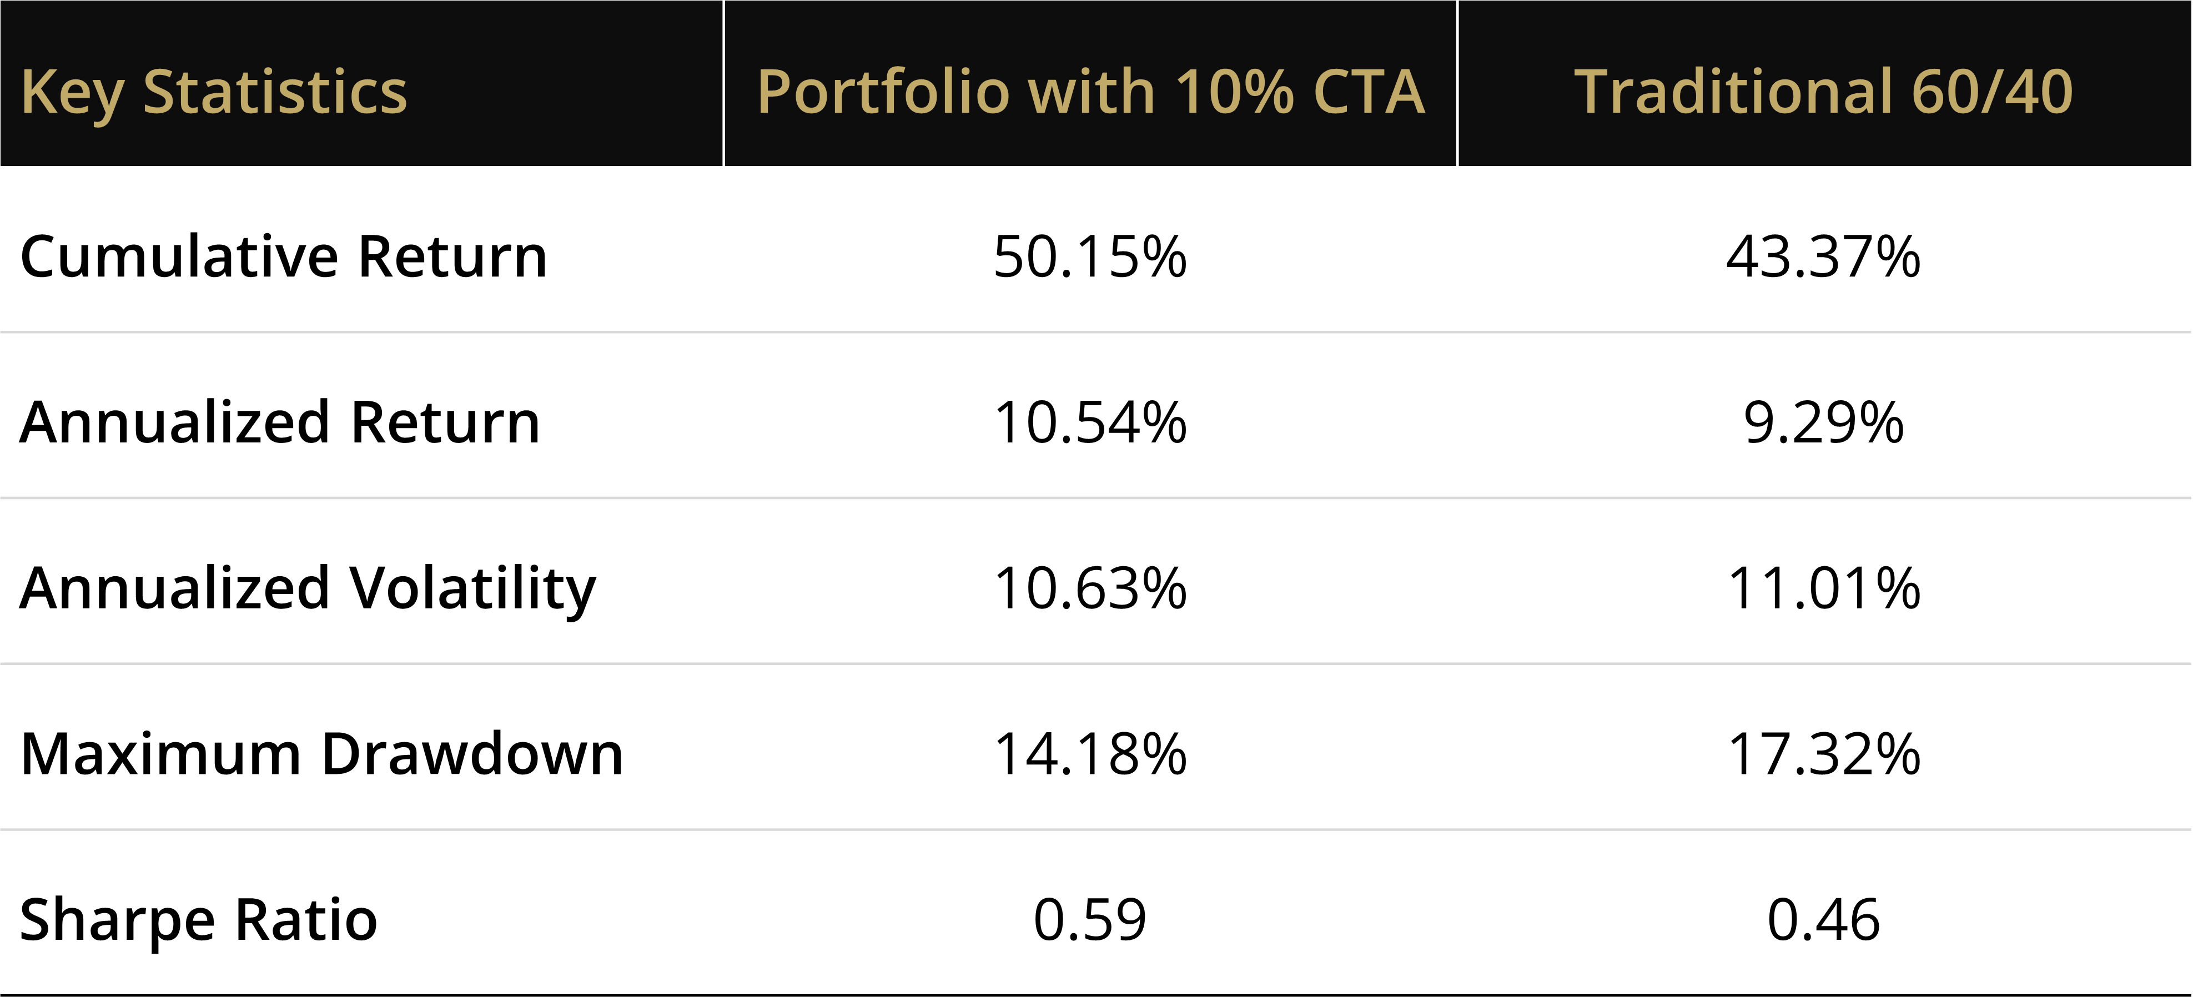The width and height of the screenshot is (2193, 997).
Task: Click the 10.54% annualized return value
Action: 1090,422
